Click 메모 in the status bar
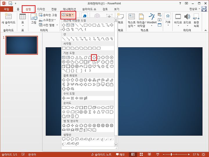The height and width of the screenshot is (157, 209). click(120, 154)
